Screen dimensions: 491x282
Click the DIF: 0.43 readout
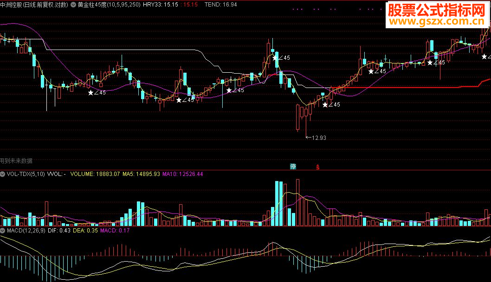(59, 231)
